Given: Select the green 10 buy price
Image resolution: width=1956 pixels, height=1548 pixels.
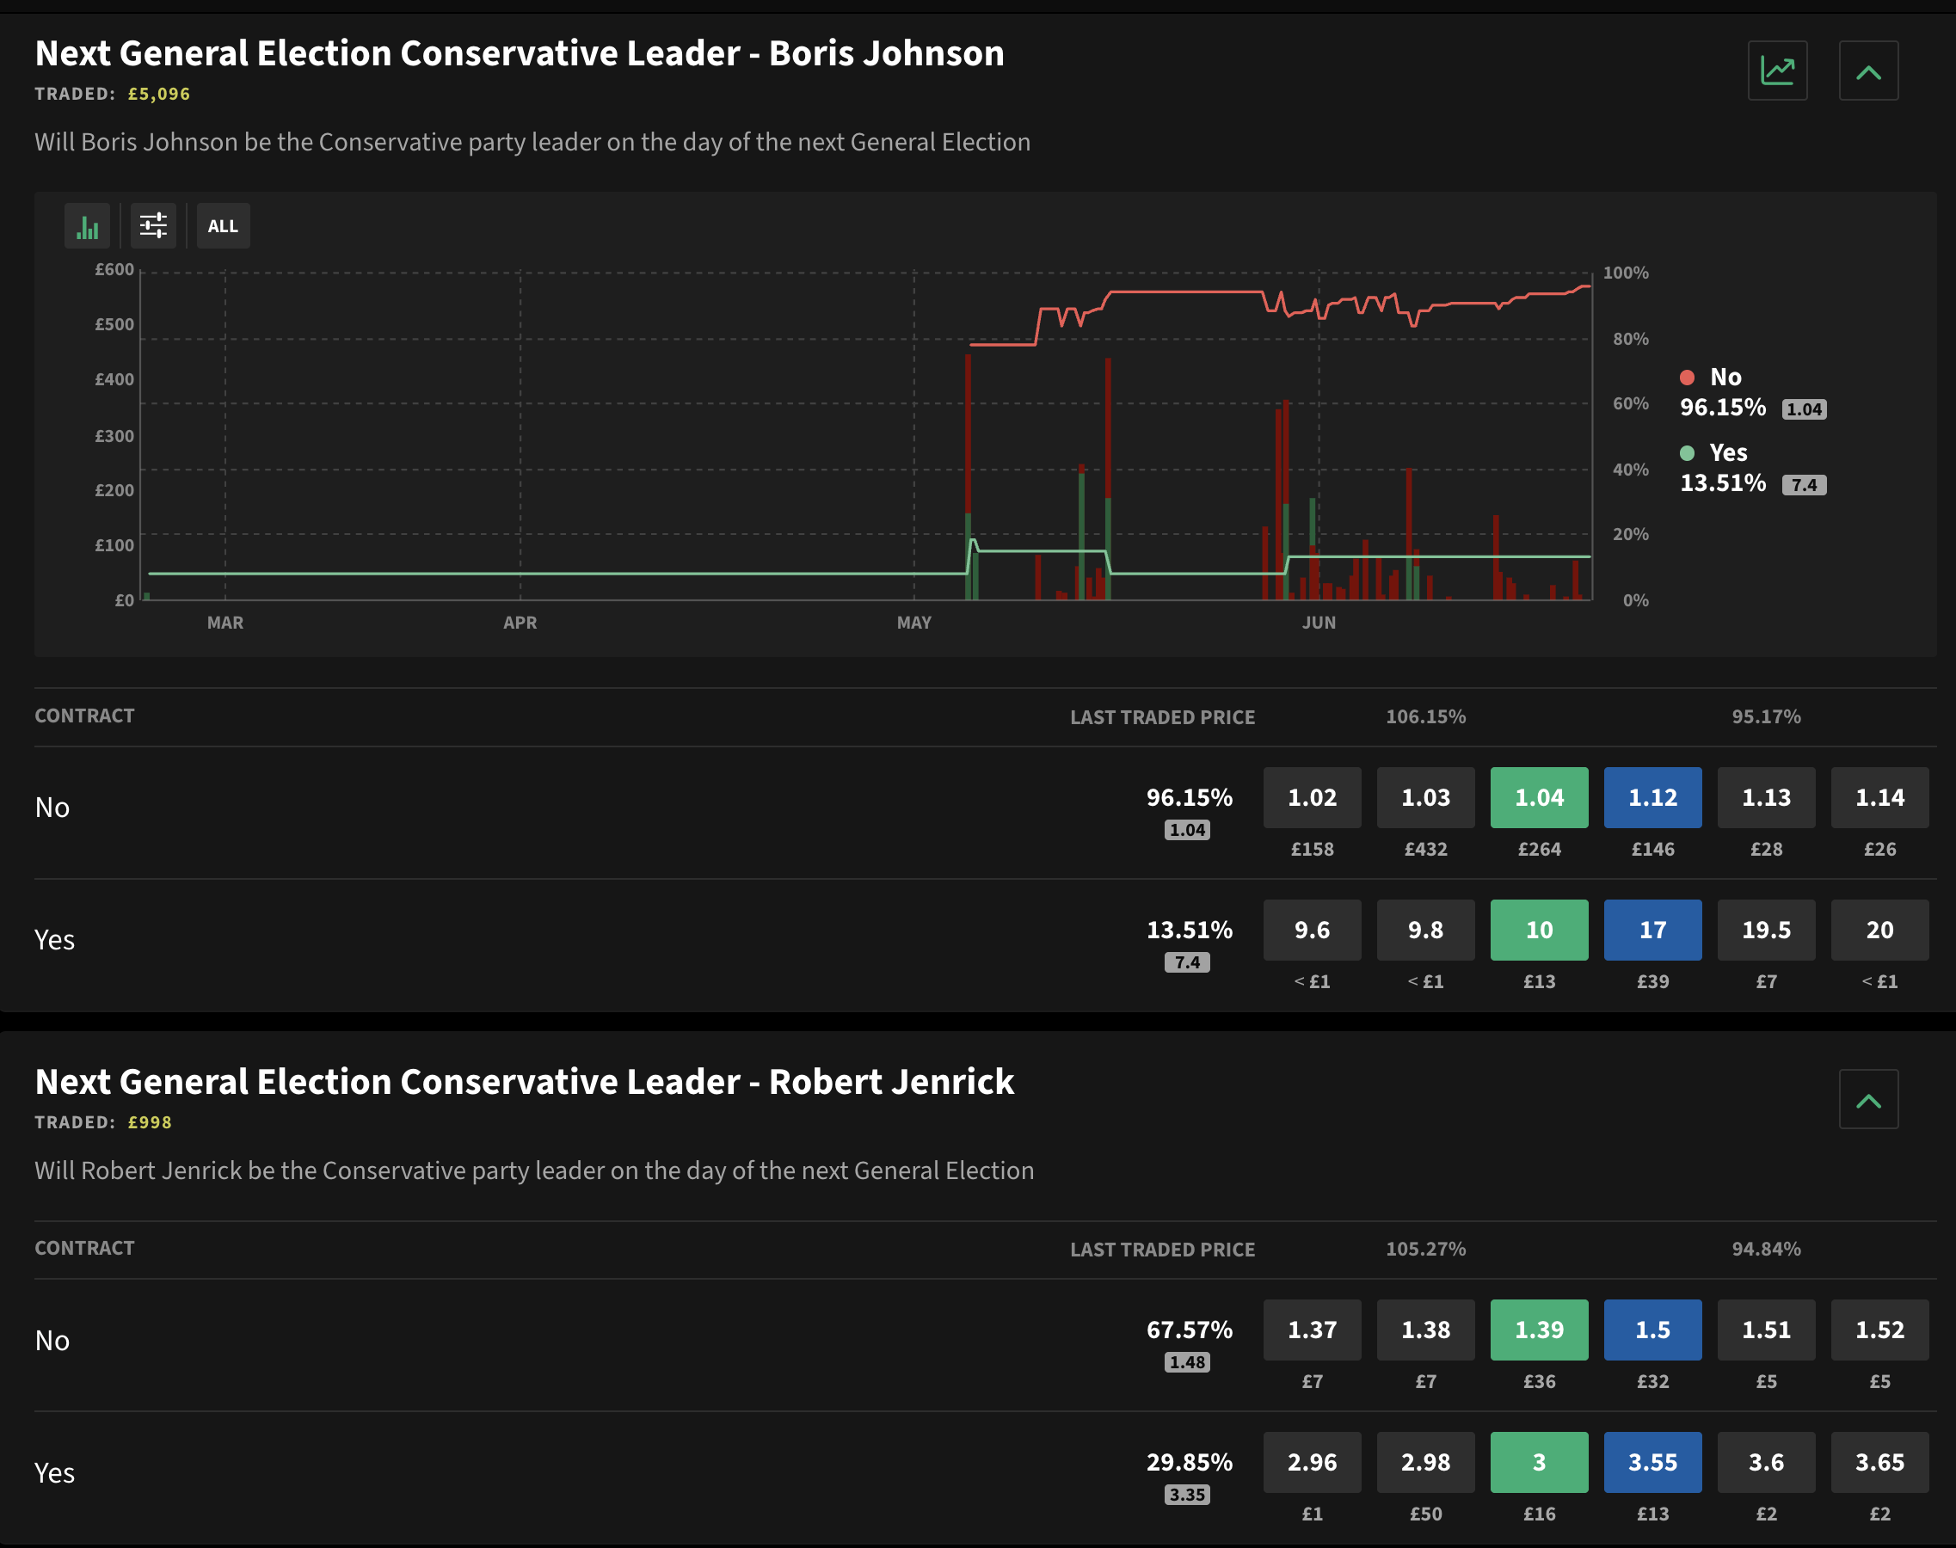Looking at the screenshot, I should point(1539,930).
